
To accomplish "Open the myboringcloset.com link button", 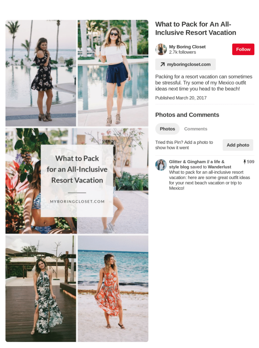I will pyautogui.click(x=185, y=64).
